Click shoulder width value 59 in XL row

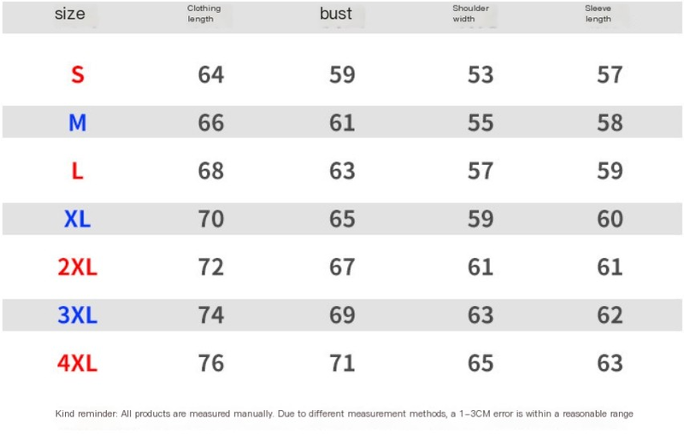pos(481,220)
